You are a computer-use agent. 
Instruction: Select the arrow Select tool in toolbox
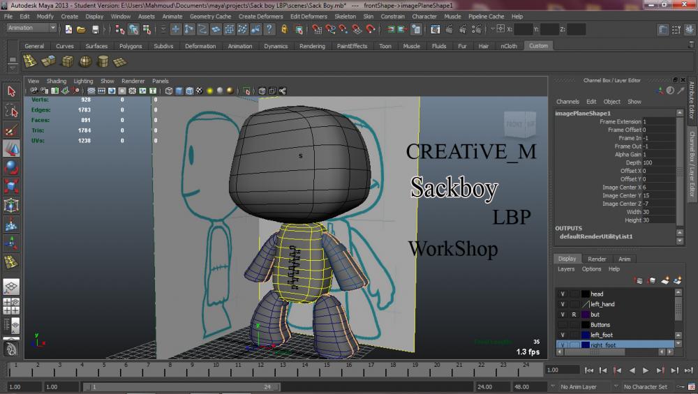tap(11, 91)
